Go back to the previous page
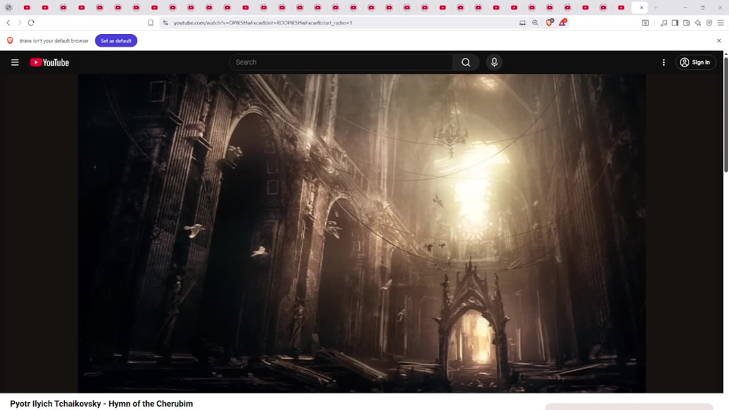This screenshot has height=410, width=729. point(9,23)
